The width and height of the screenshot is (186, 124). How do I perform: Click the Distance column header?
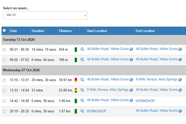[x=66, y=31]
